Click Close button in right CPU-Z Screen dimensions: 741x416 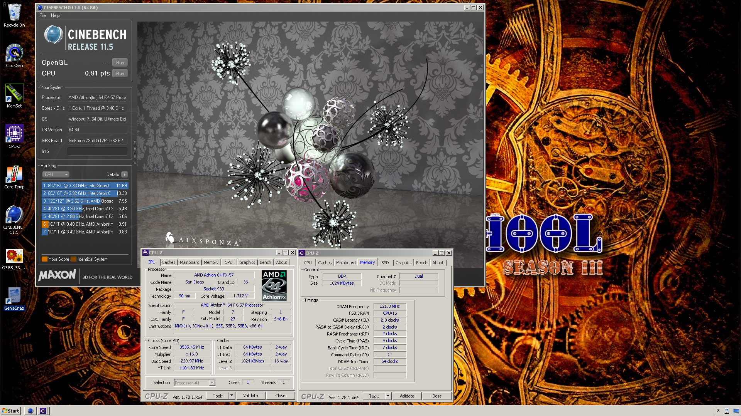click(436, 396)
